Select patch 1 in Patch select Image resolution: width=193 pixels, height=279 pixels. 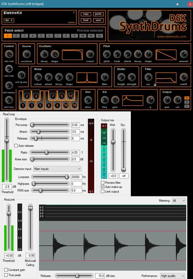(8, 36)
